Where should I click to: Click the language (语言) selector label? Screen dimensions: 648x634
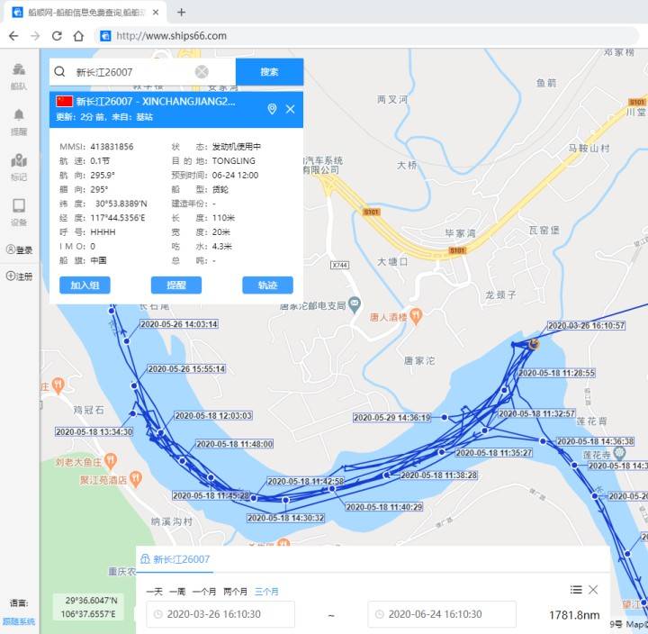[19, 603]
